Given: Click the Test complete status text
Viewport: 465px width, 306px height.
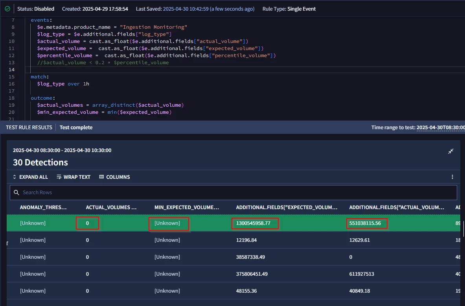Looking at the screenshot, I should coord(76,128).
